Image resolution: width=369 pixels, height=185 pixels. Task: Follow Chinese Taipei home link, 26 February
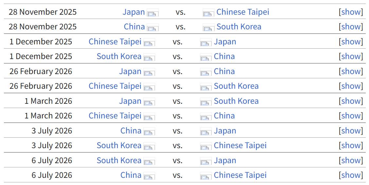(115, 86)
